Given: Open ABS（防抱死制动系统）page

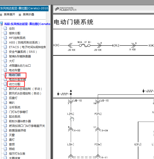Looking at the screenshot, I should (24, 42).
